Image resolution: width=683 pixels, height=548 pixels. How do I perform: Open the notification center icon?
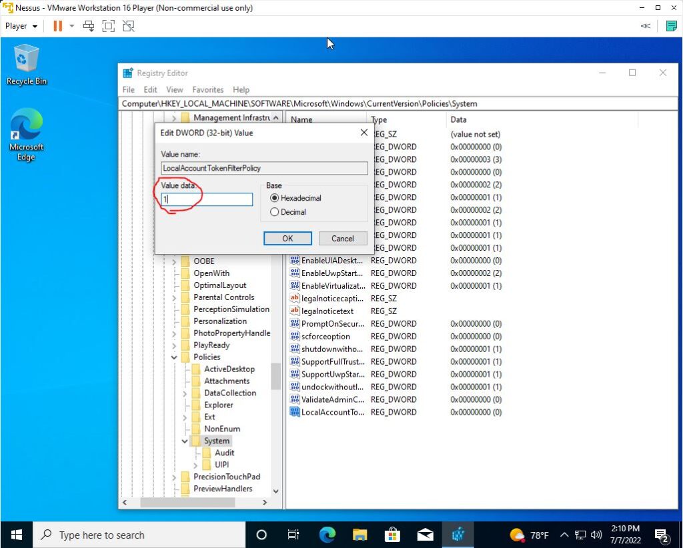point(662,535)
